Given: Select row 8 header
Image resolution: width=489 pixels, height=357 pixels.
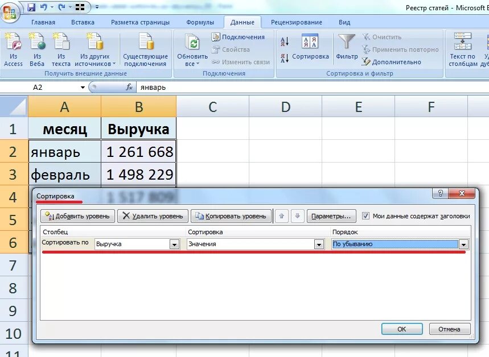Looking at the screenshot, I should 13,288.
